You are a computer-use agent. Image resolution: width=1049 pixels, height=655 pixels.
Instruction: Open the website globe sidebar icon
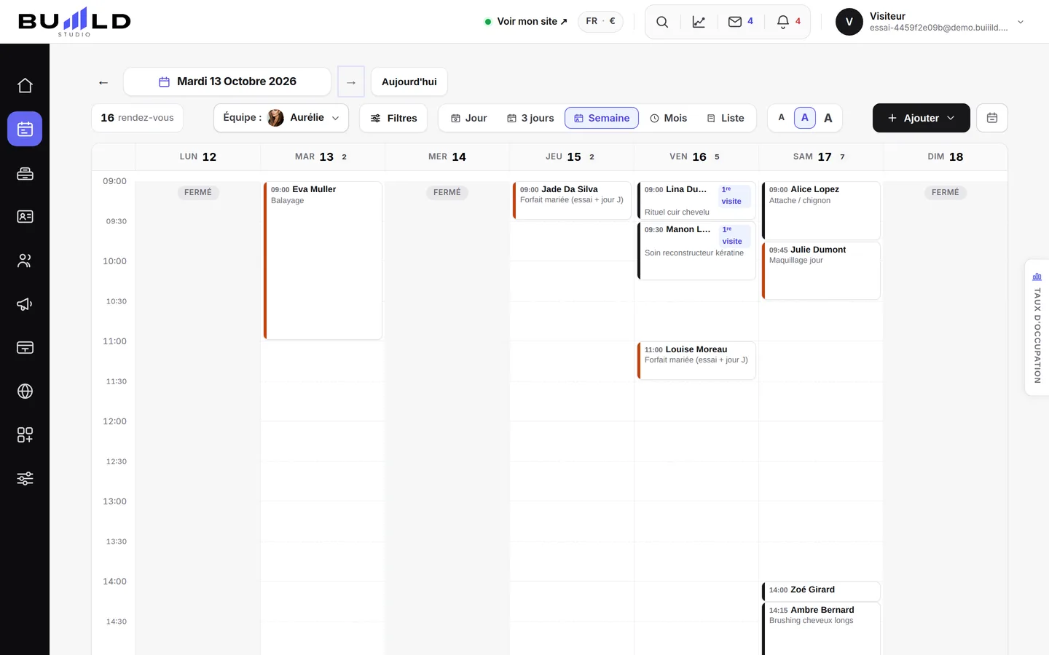click(25, 391)
